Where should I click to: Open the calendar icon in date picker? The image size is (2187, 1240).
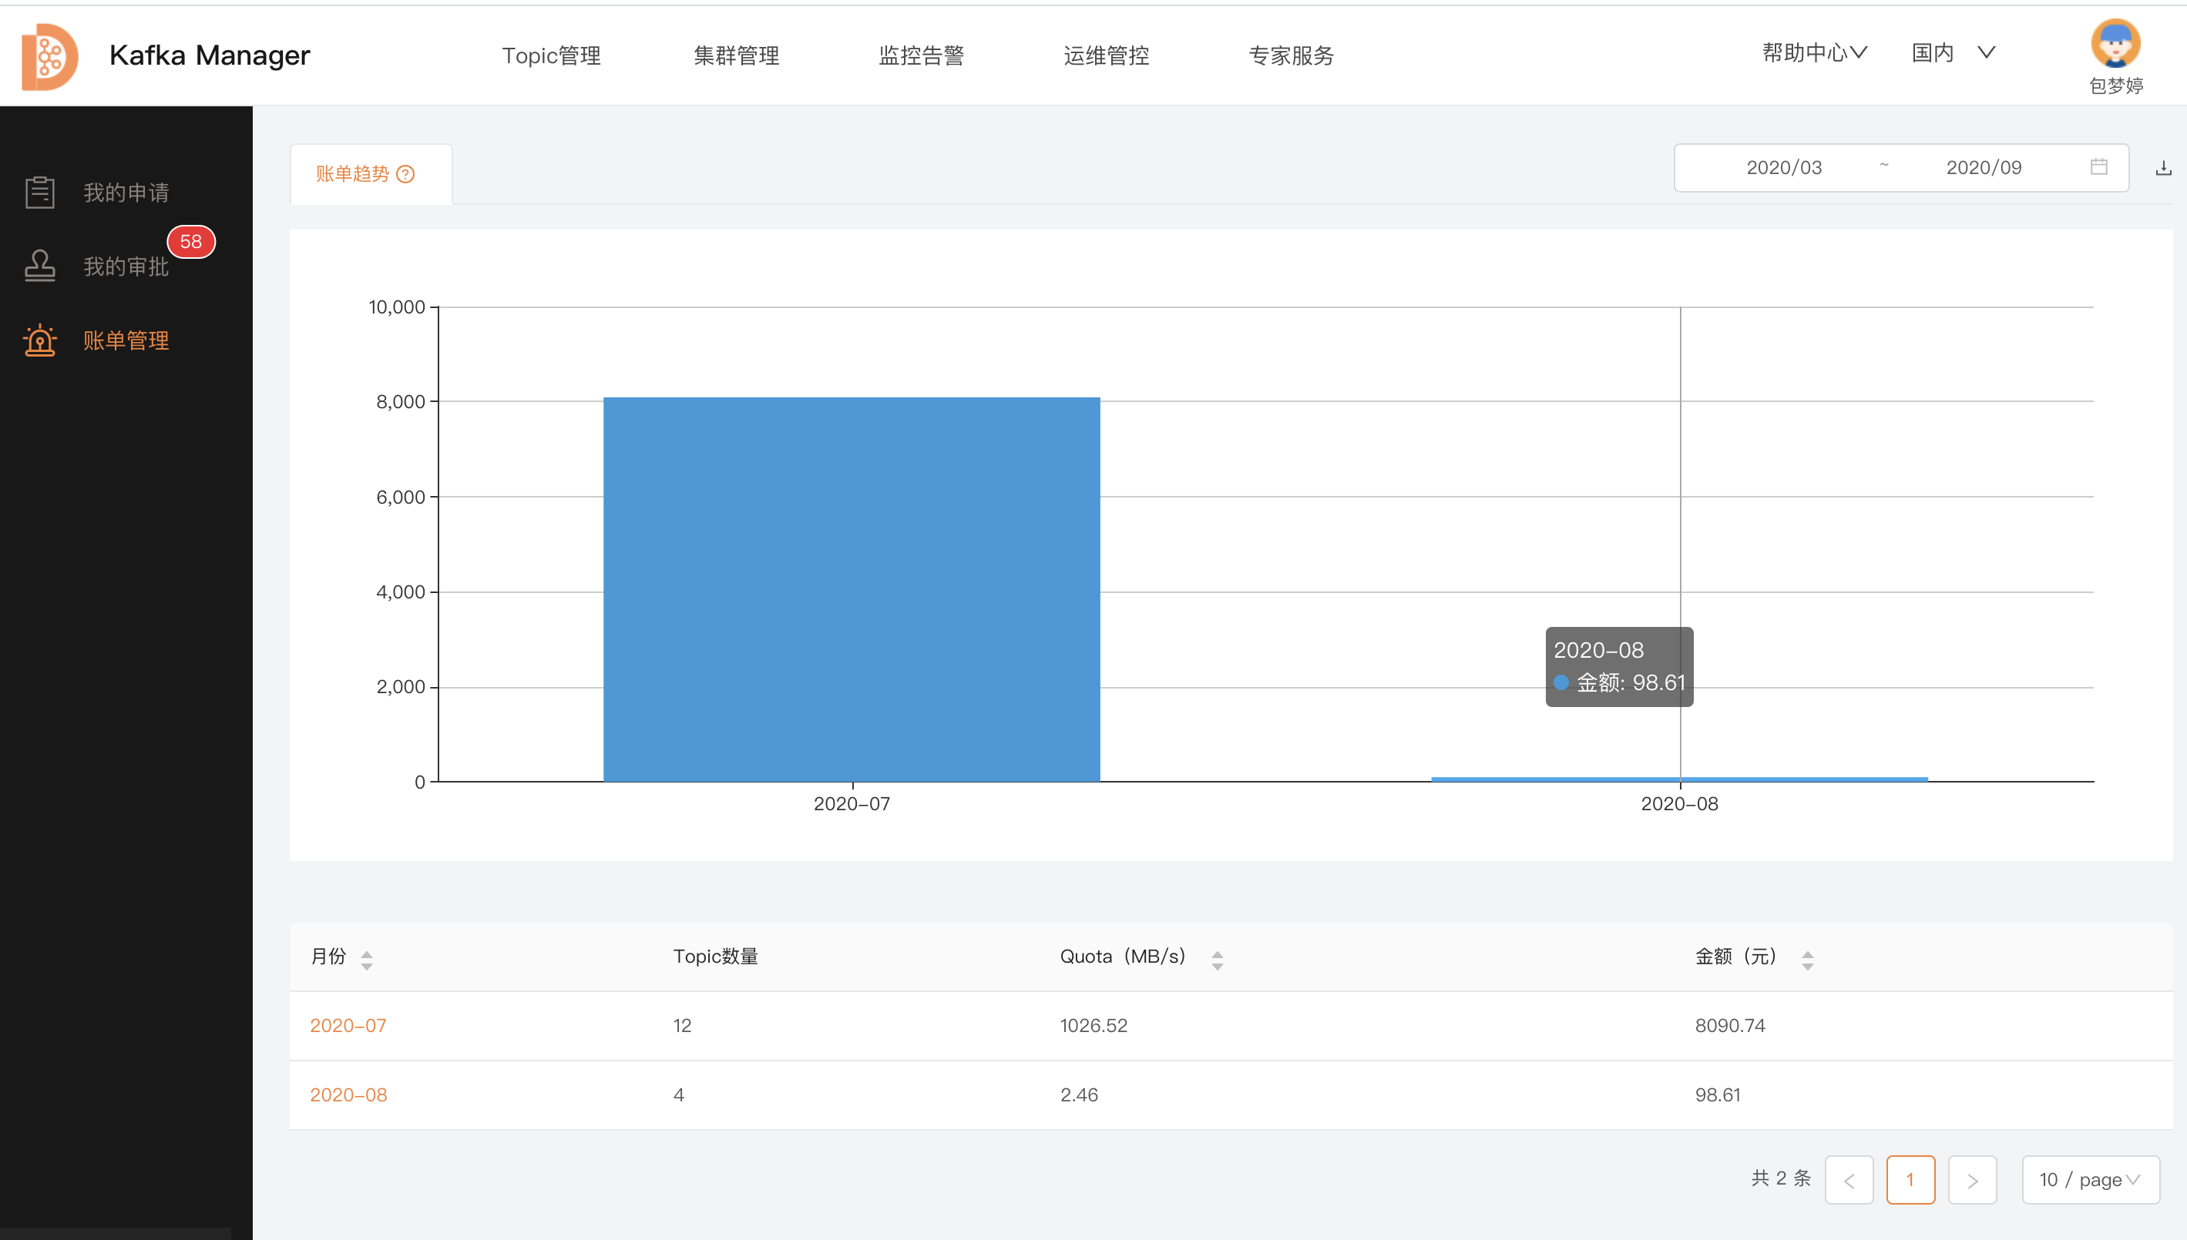2098,167
